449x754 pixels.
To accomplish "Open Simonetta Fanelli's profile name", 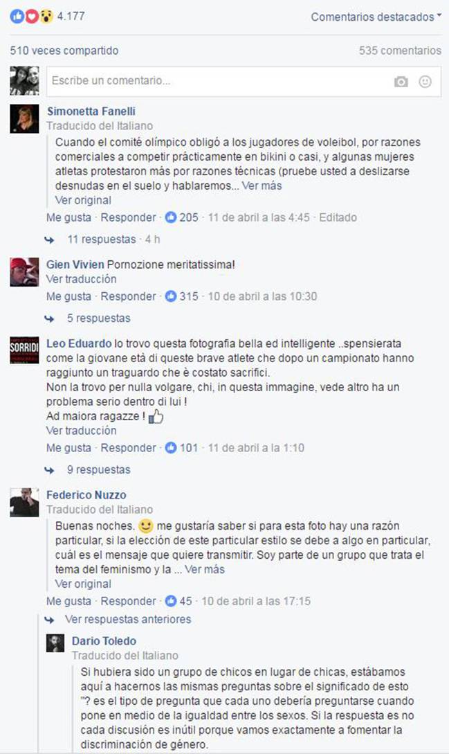I will [x=91, y=111].
